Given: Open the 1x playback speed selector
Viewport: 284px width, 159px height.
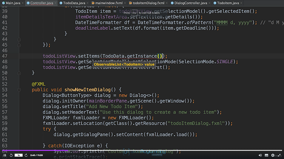Looking at the screenshot, I should coord(18,155).
